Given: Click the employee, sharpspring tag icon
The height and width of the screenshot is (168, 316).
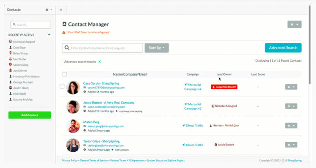Looking at the screenshot, I should [x=117, y=111].
